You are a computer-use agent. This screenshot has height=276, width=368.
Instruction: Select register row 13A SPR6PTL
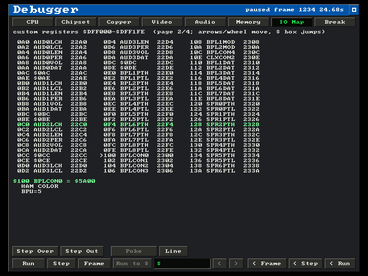click(x=225, y=171)
